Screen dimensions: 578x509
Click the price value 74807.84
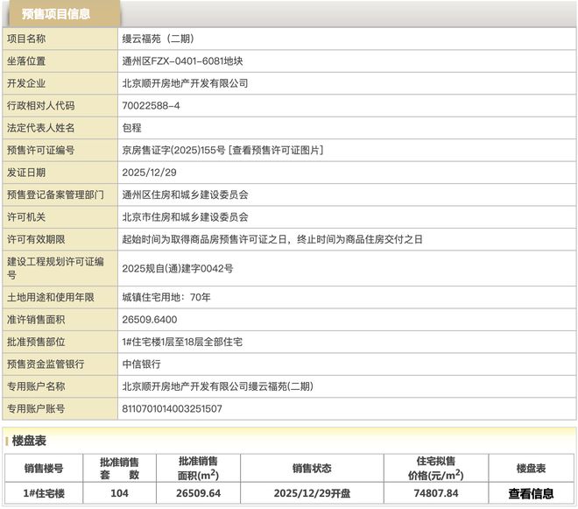433,493
